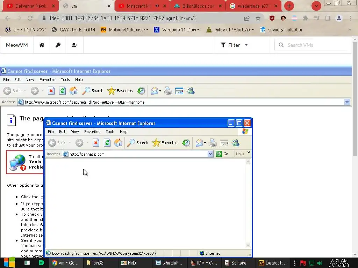The image size is (358, 268).
Task: Open Detect It taskbar item
Action: [273, 263]
